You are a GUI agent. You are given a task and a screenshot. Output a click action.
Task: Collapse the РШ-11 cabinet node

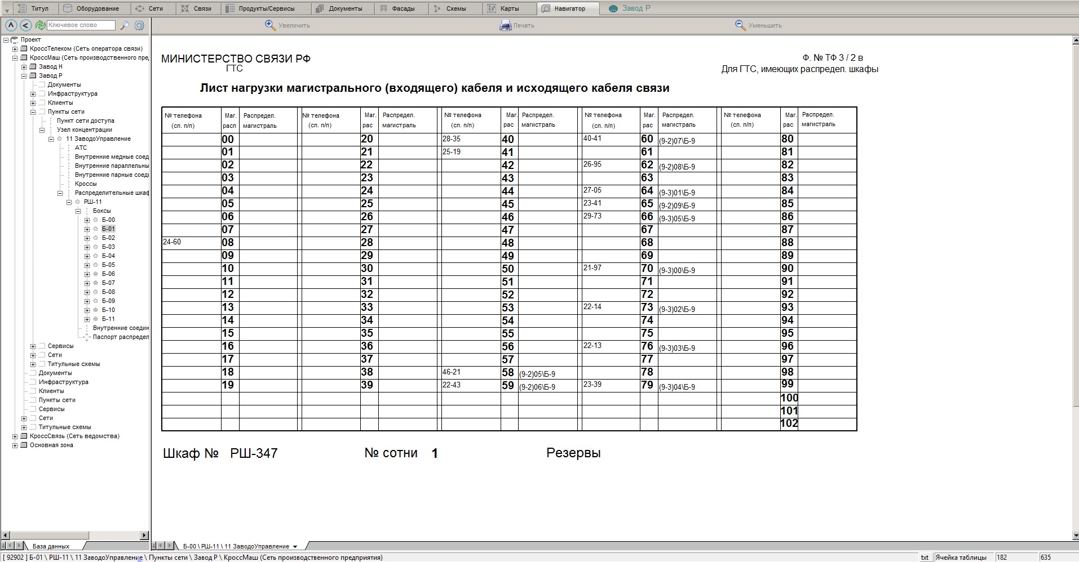point(69,202)
